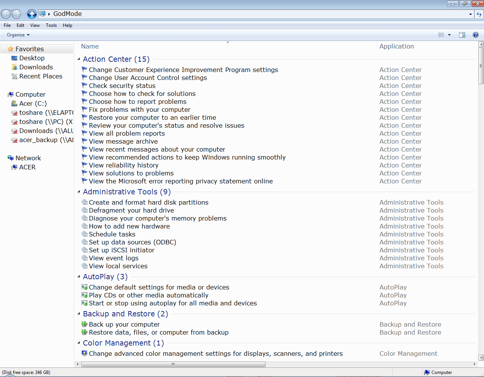Open the view options dropdown arrow
484x377 pixels.
pos(449,35)
